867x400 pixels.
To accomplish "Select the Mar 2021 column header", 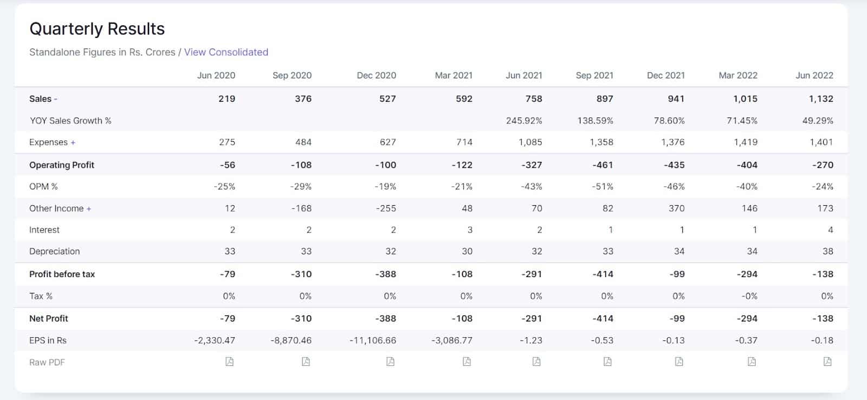I will pos(454,75).
